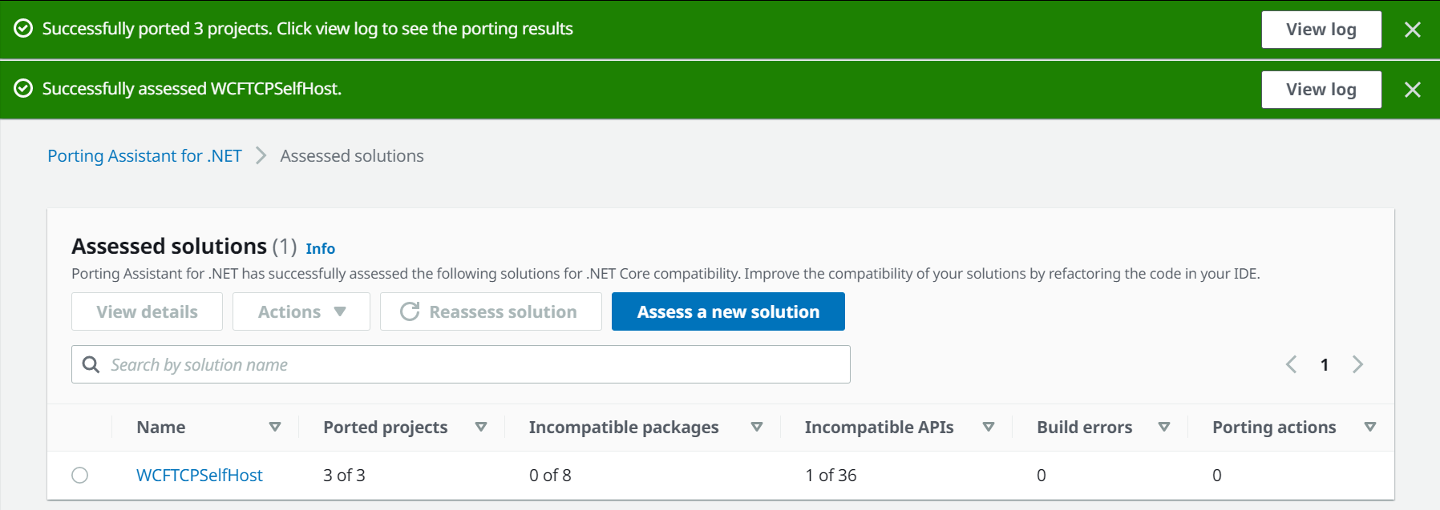
Task: Open the Actions dropdown menu
Action: tap(301, 311)
